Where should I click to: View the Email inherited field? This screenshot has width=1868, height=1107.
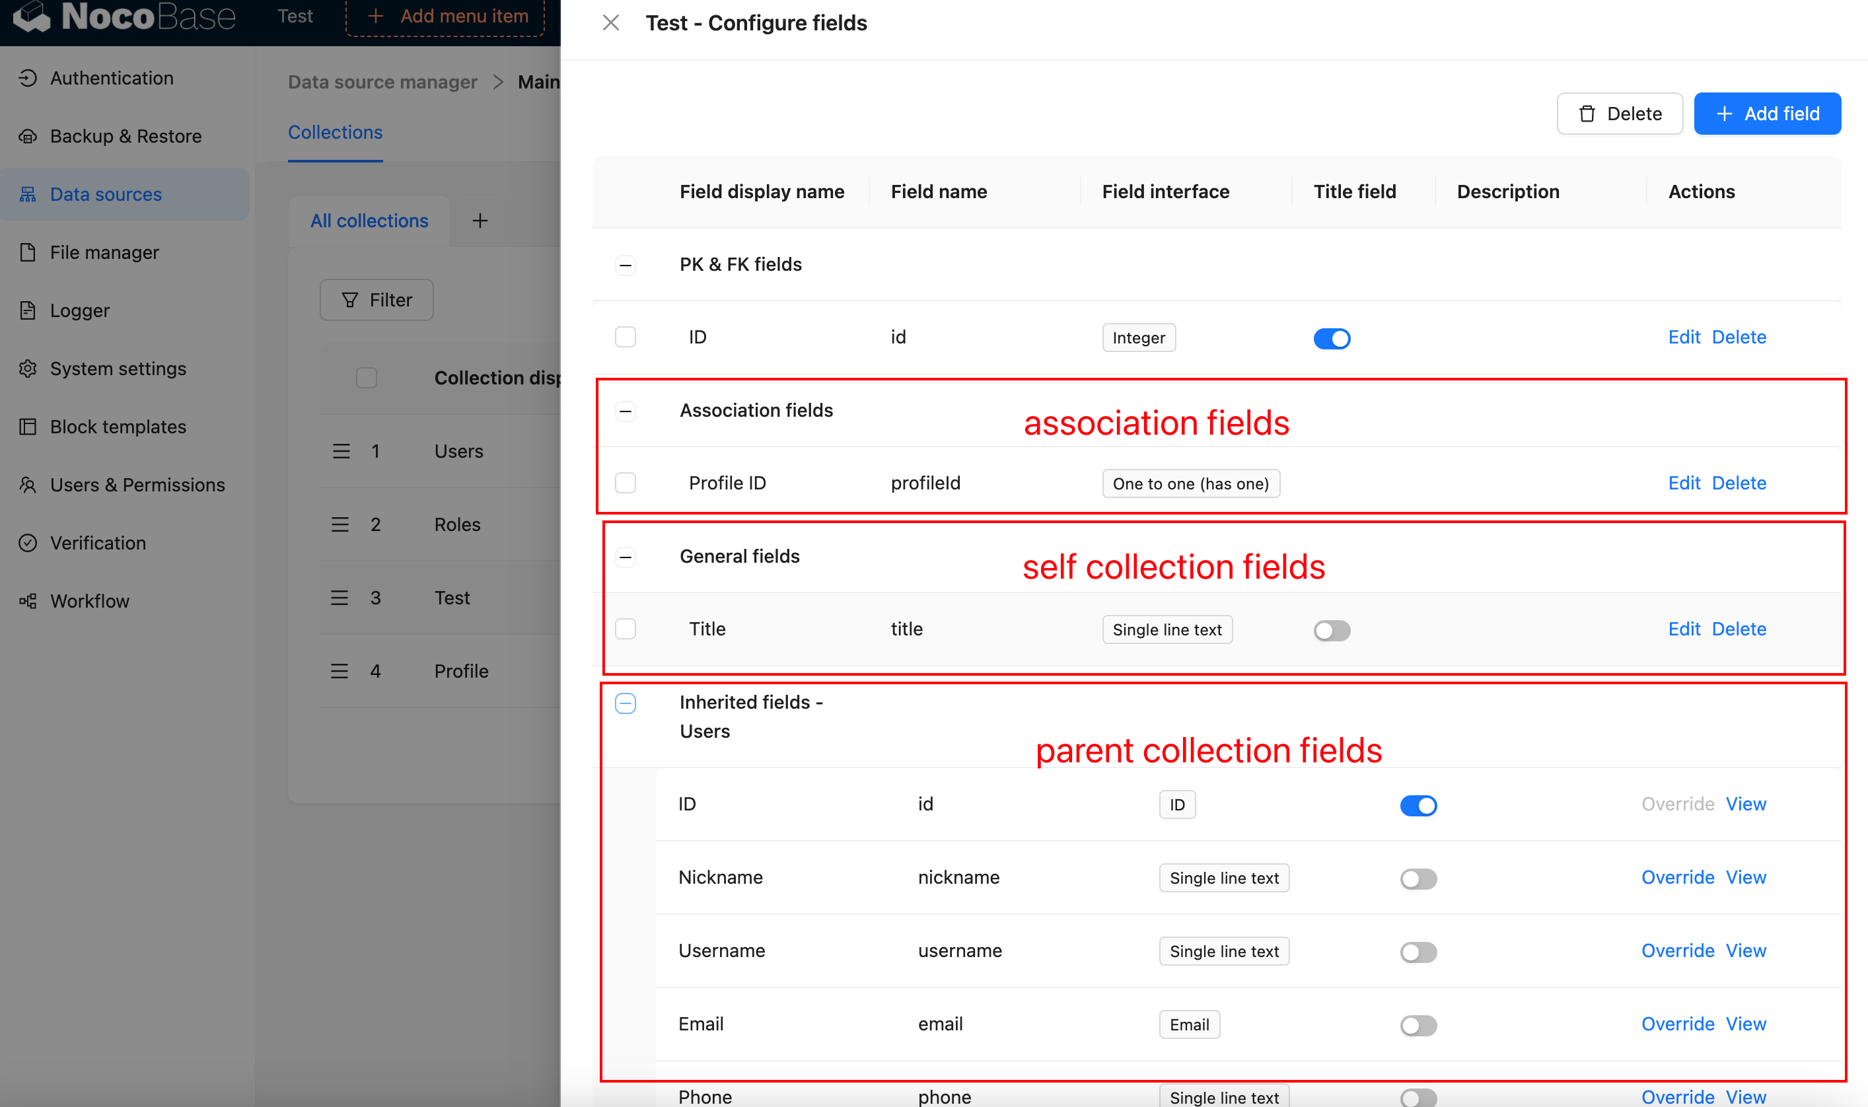click(x=1746, y=1025)
